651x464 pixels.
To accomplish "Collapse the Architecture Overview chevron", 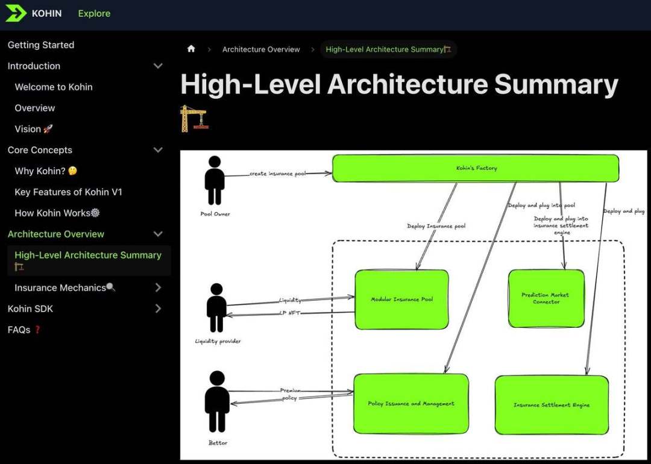I will (158, 234).
